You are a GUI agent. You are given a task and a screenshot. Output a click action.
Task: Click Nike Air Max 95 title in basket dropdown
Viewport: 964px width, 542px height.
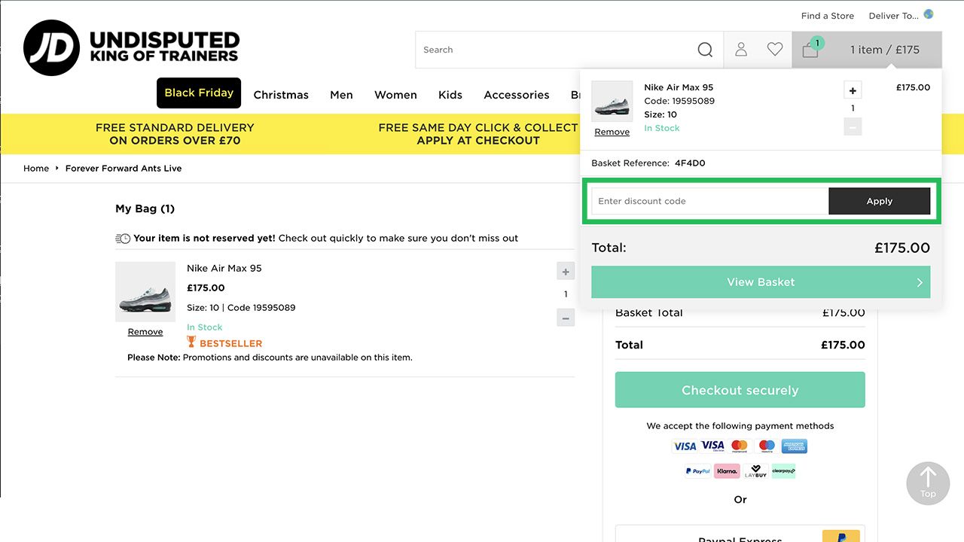click(x=679, y=87)
